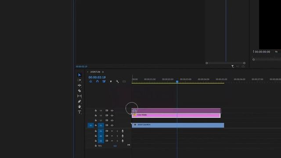Image resolution: width=281 pixels, height=158 pixels.
Task: Select the Selection tool arrow
Action: [x=79, y=75]
